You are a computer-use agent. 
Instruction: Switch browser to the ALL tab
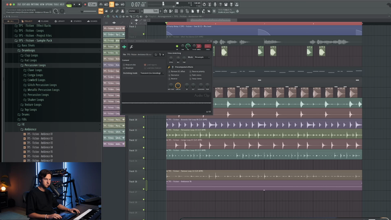tap(11, 21)
